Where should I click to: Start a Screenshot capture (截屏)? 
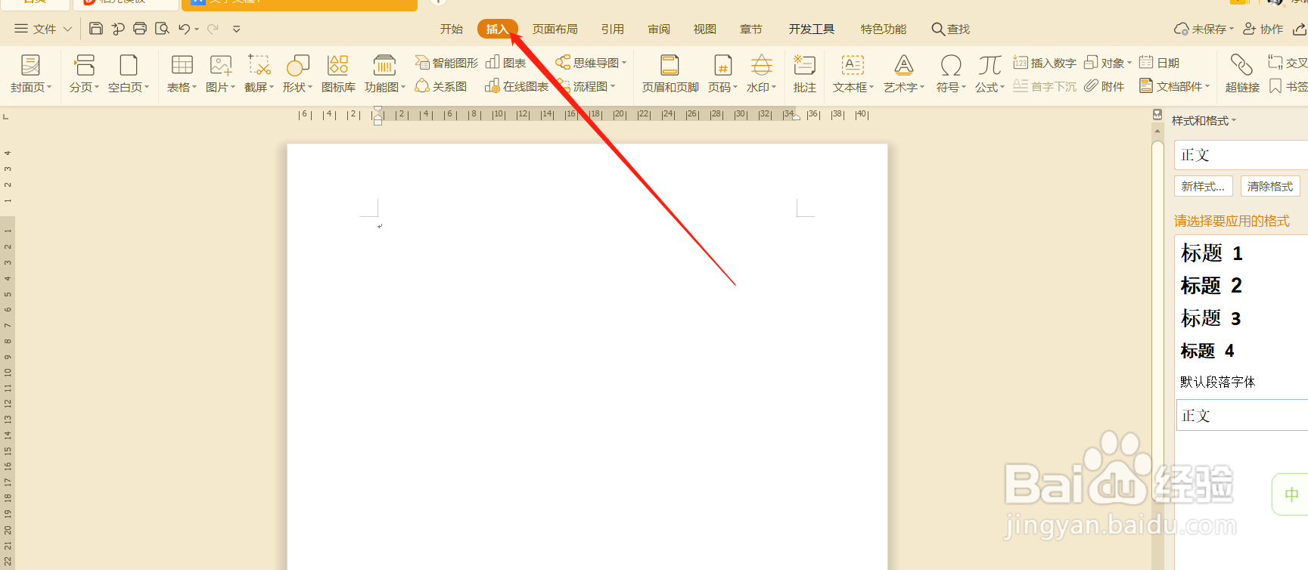coord(259,74)
